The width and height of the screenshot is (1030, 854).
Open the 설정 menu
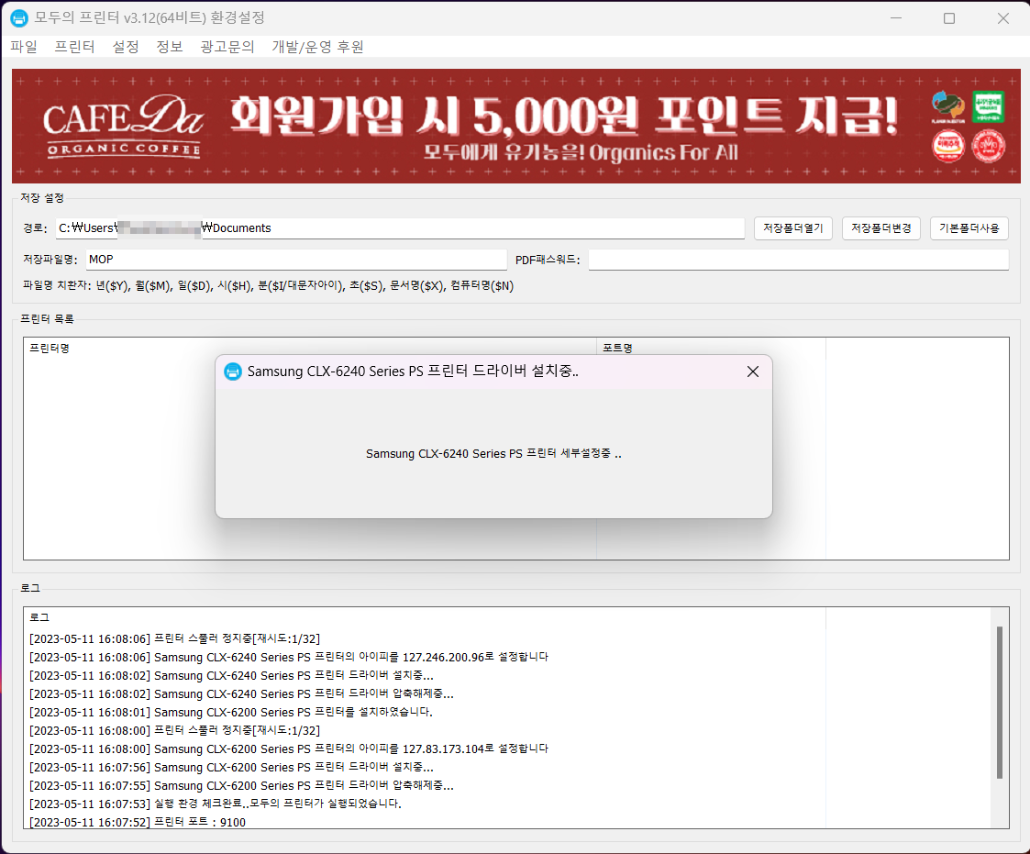click(126, 47)
